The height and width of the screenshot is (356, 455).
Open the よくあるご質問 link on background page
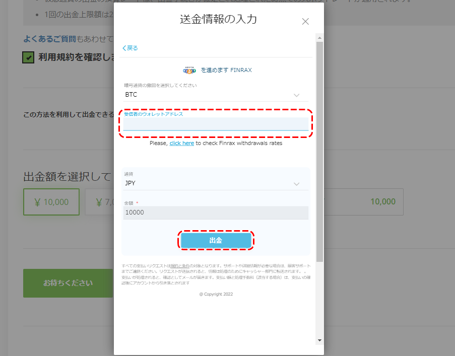click(49, 39)
